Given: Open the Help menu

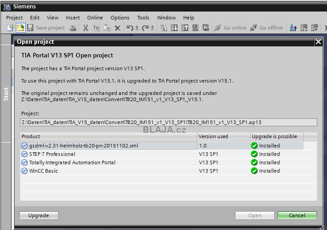Looking at the screenshot, I should click(x=189, y=18).
